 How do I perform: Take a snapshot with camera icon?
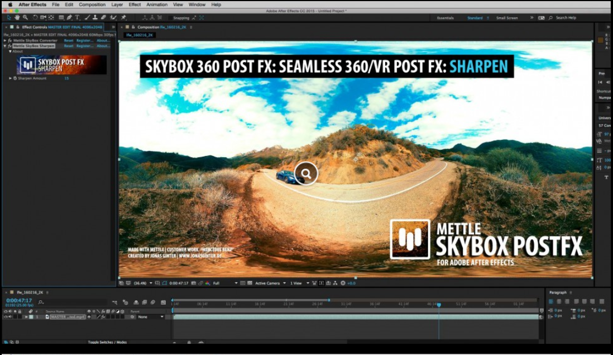194,283
